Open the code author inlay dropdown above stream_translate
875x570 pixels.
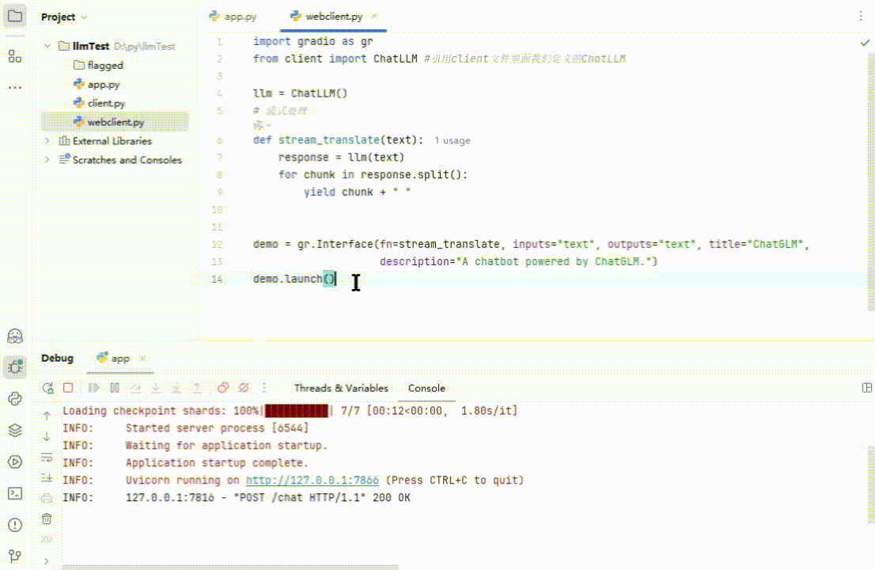tap(262, 125)
